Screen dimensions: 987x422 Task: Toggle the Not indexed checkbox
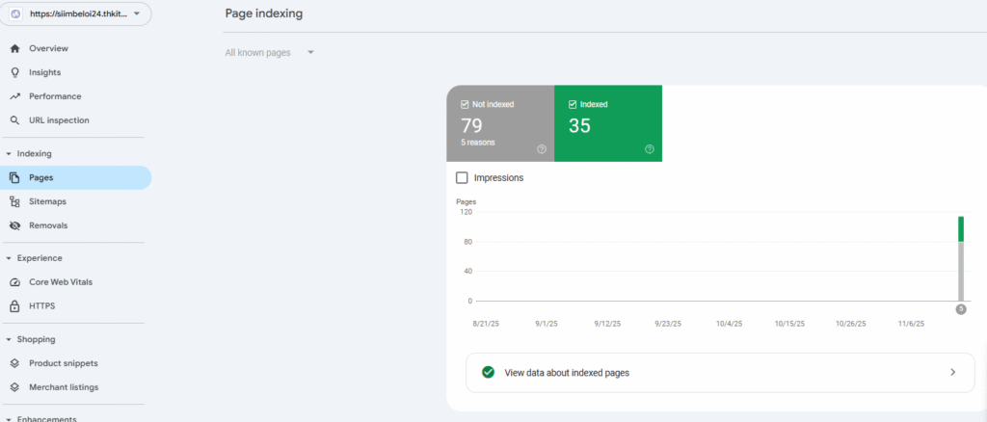tap(465, 104)
